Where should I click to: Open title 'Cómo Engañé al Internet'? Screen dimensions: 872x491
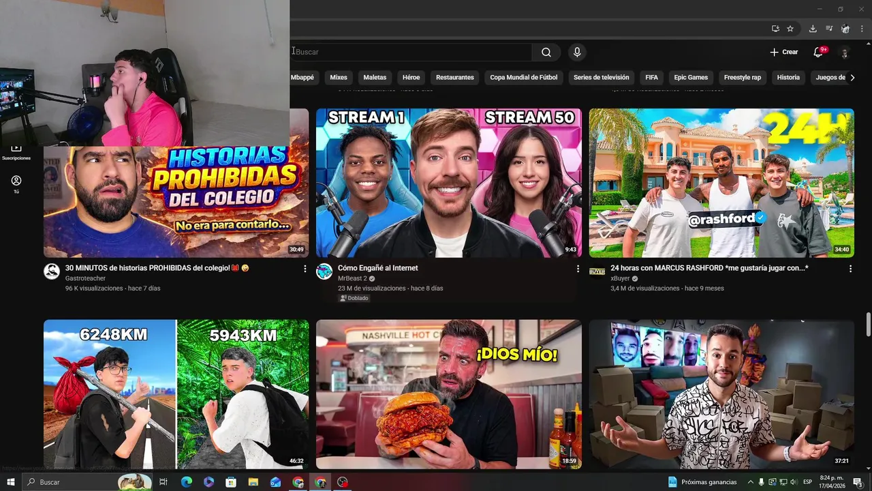pos(378,268)
